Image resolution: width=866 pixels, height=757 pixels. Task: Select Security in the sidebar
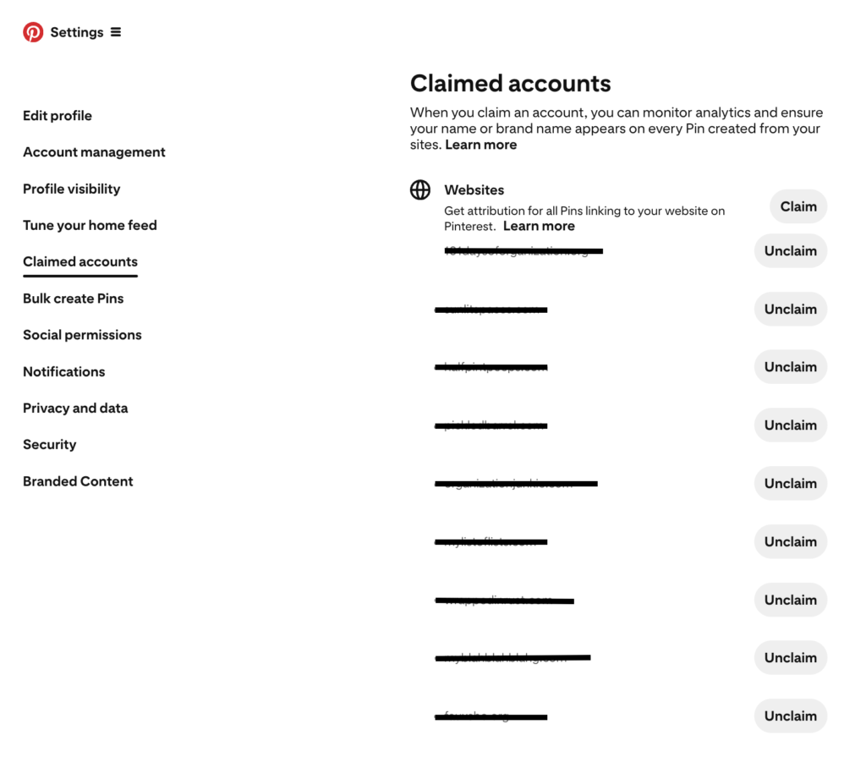tap(50, 445)
